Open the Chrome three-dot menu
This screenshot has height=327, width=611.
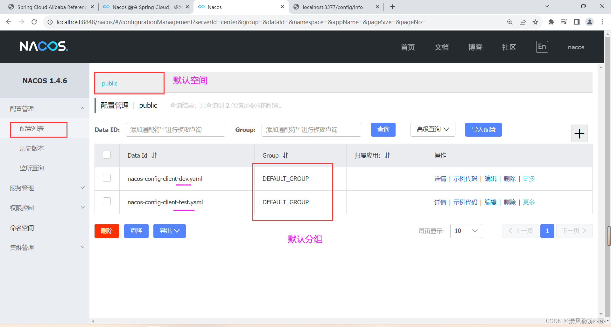(602, 22)
